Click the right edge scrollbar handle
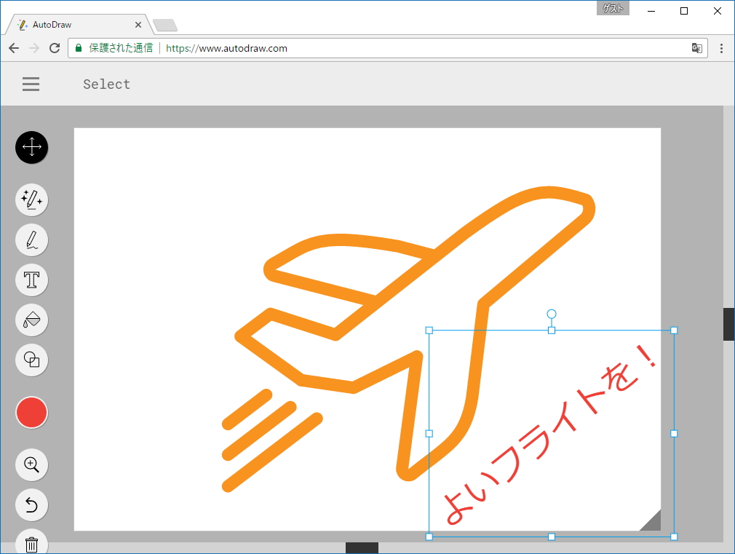 (x=728, y=324)
